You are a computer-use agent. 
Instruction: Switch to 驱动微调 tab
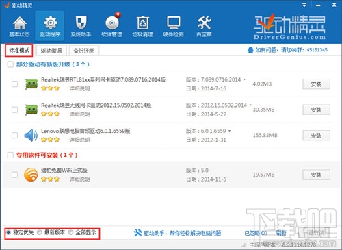click(x=51, y=51)
